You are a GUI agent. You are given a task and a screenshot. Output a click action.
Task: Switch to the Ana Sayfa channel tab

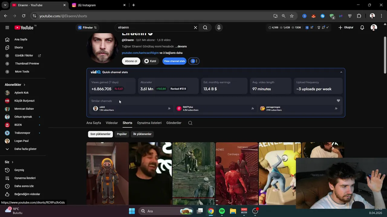94,123
